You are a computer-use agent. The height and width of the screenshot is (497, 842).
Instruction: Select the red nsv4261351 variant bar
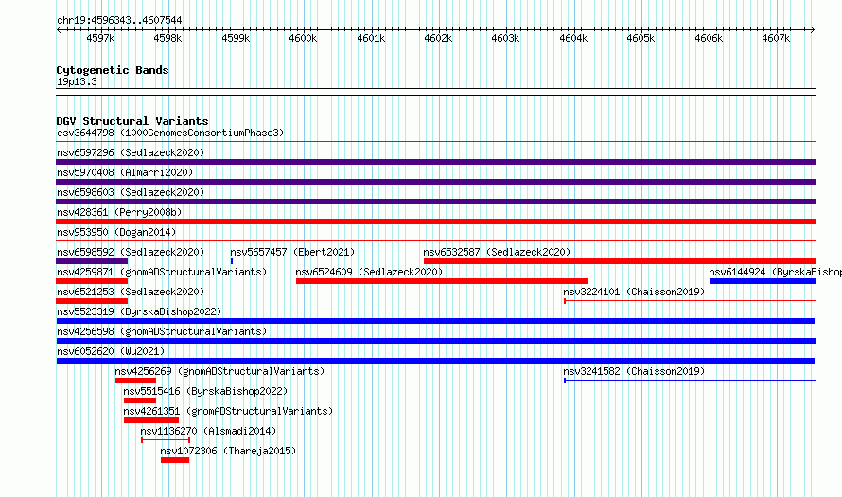click(x=150, y=420)
